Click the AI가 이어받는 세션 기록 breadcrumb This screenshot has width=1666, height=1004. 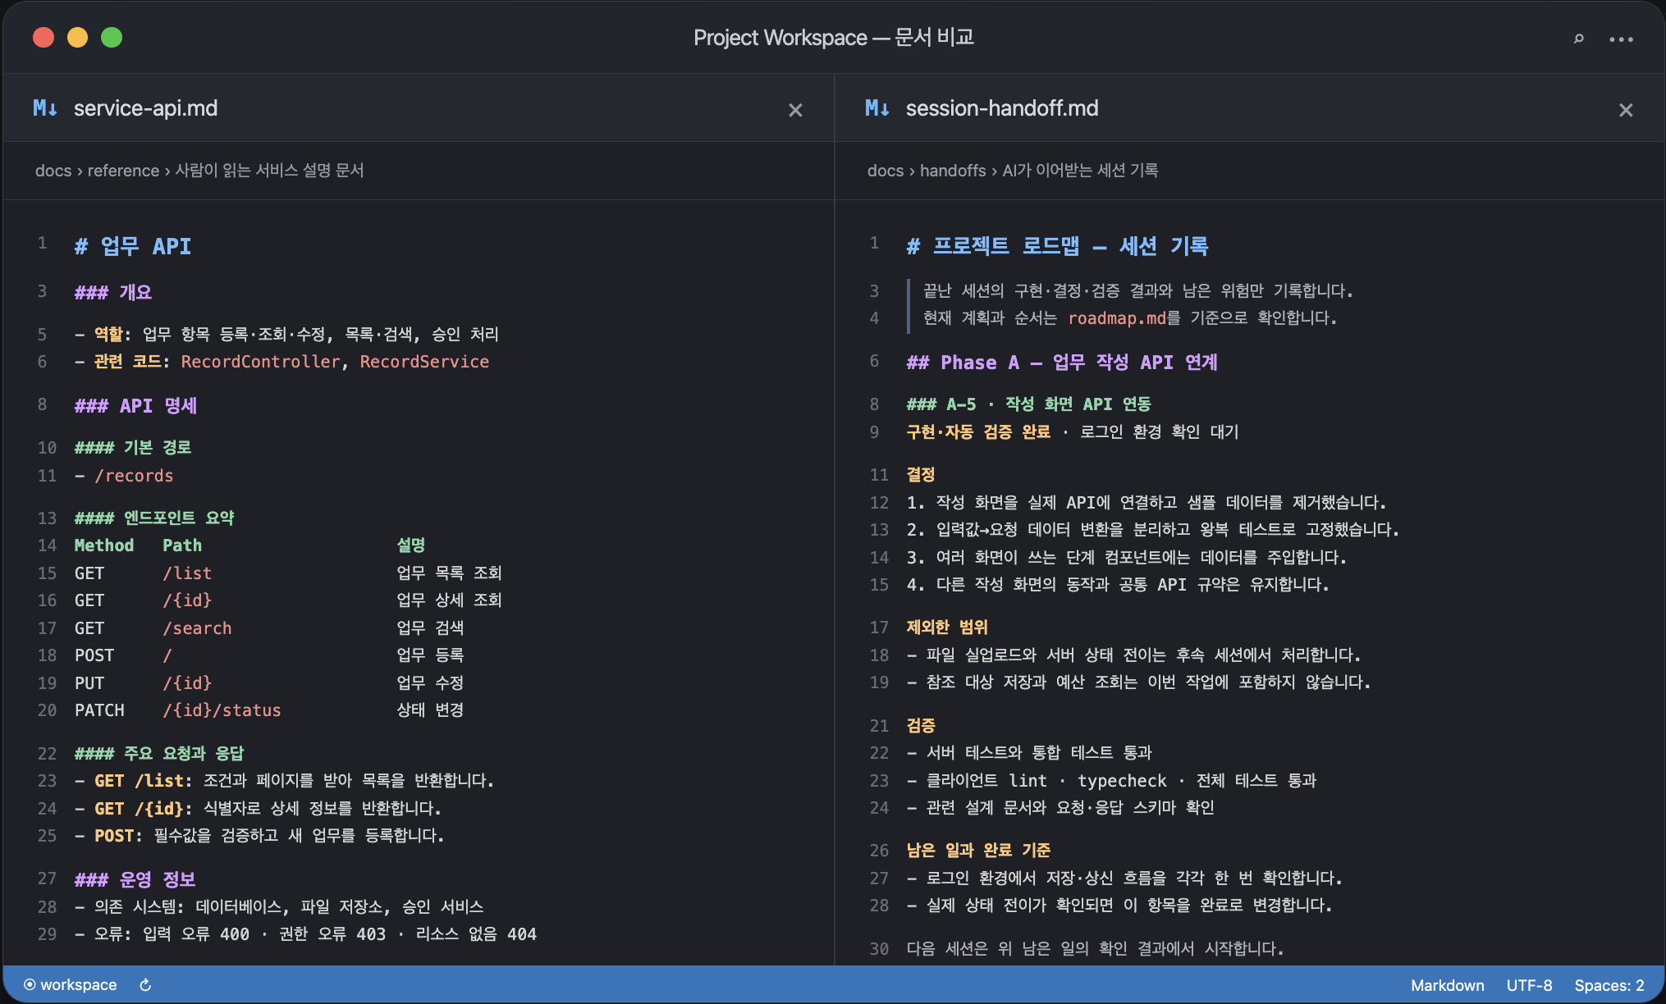point(1080,171)
